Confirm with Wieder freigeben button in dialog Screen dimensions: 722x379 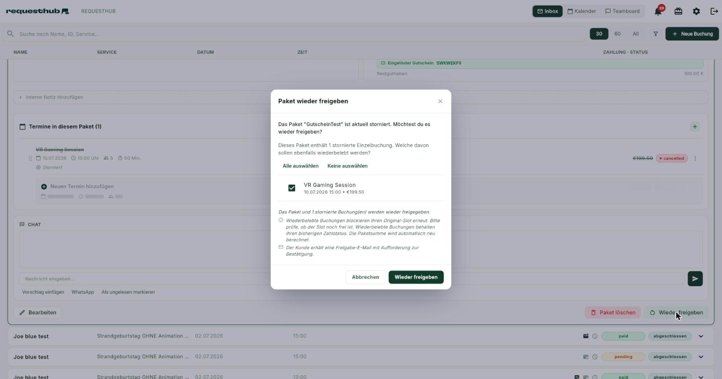pos(416,277)
